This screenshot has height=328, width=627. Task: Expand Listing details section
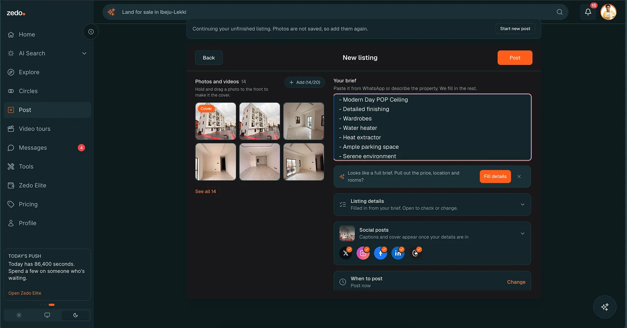432,205
